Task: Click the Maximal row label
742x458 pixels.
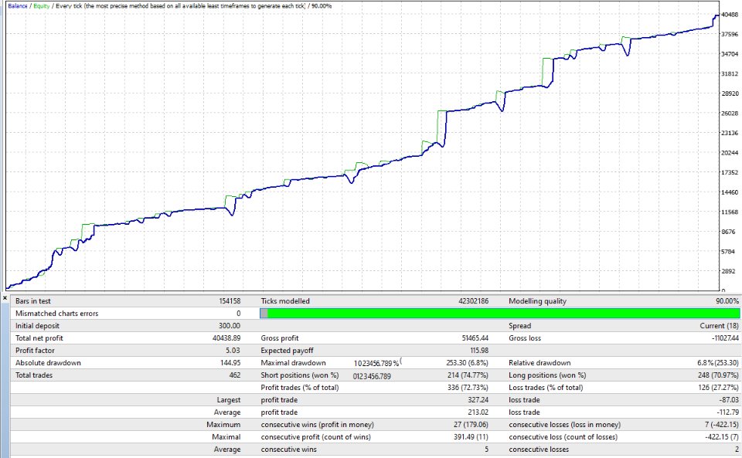Action: (x=226, y=436)
